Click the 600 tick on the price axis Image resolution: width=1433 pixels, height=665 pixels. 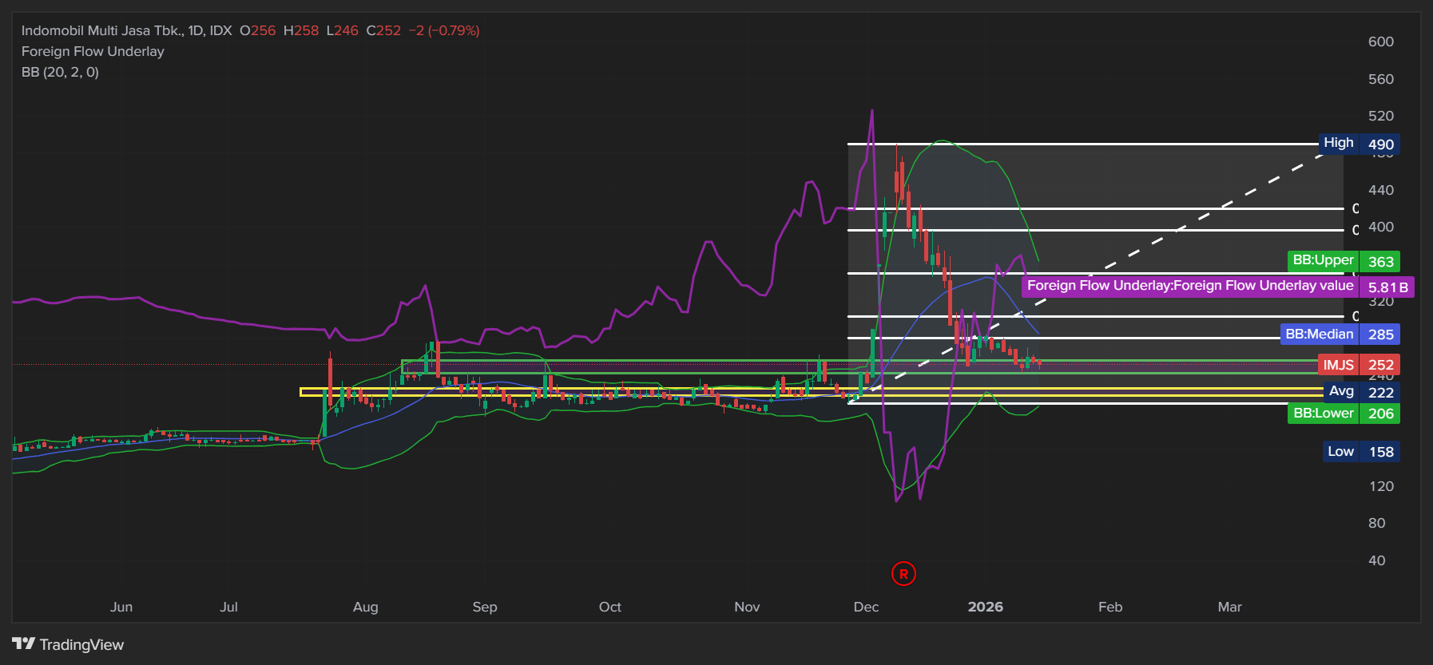[x=1381, y=42]
